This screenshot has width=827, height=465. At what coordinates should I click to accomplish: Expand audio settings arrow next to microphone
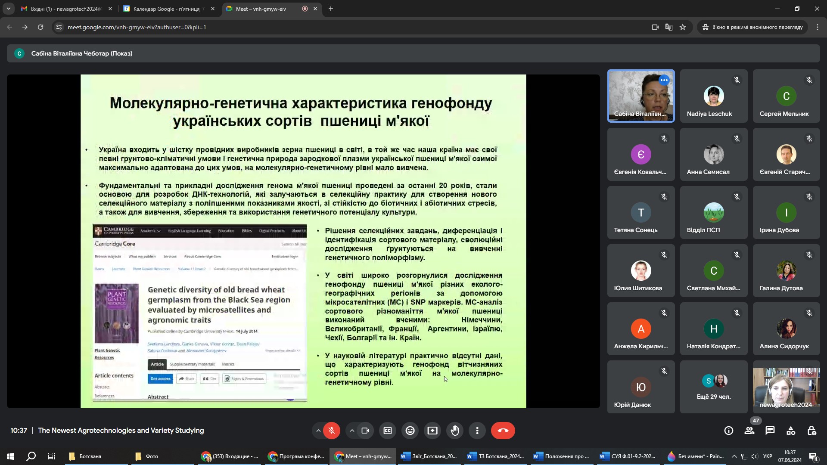tap(318, 431)
